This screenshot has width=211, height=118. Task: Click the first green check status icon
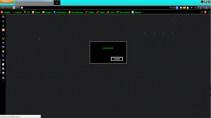tap(201, 12)
